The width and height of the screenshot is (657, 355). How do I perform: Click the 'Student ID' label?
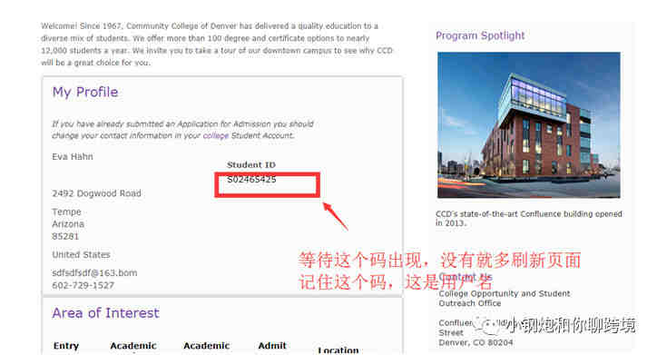[251, 164]
